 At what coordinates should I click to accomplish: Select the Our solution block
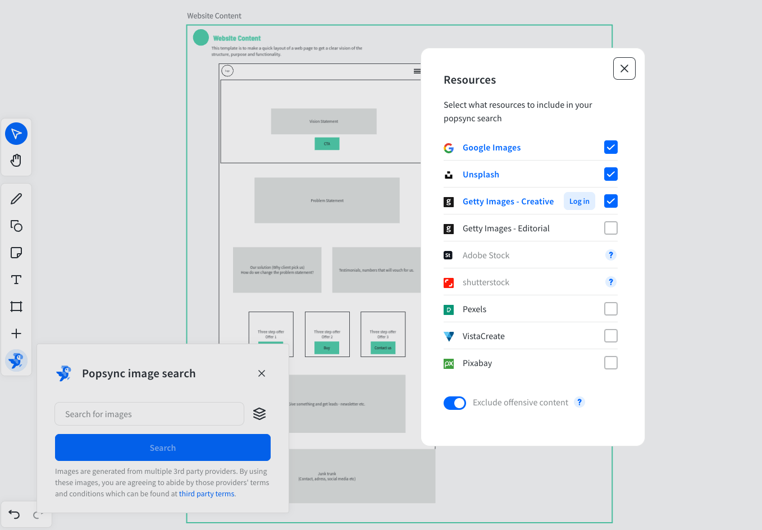[x=277, y=270]
